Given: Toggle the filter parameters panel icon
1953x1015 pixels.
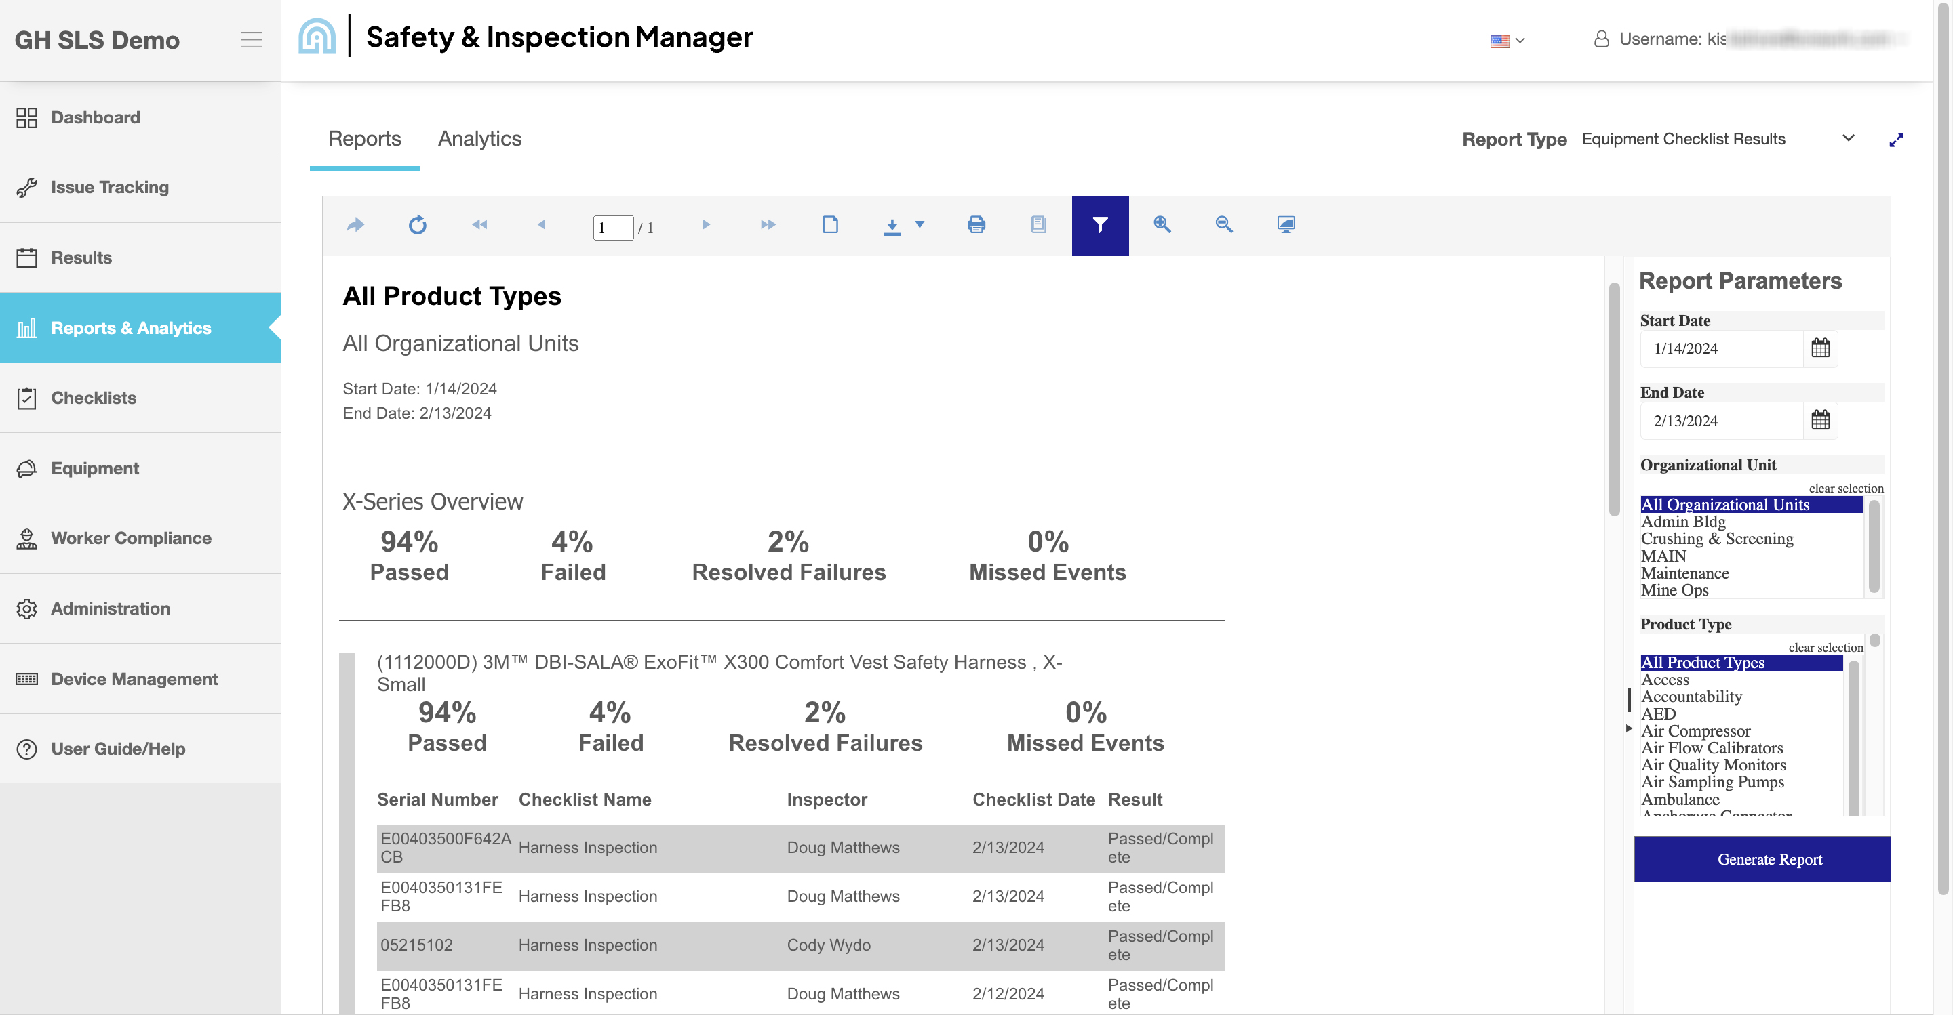Looking at the screenshot, I should (x=1099, y=225).
